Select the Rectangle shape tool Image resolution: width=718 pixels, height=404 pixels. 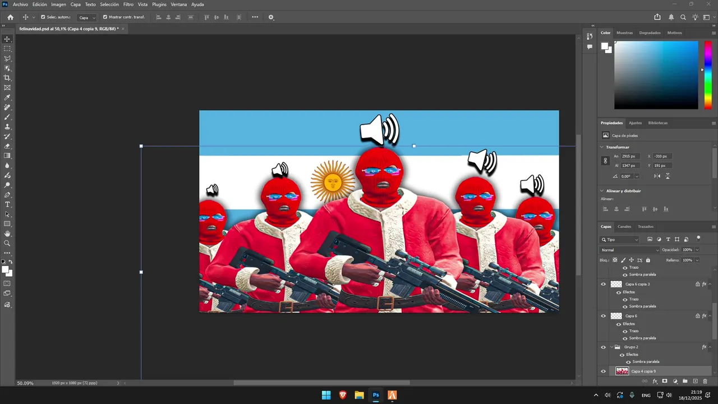7,224
